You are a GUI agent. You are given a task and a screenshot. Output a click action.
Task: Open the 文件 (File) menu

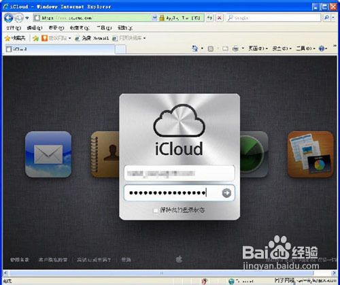click(x=14, y=28)
